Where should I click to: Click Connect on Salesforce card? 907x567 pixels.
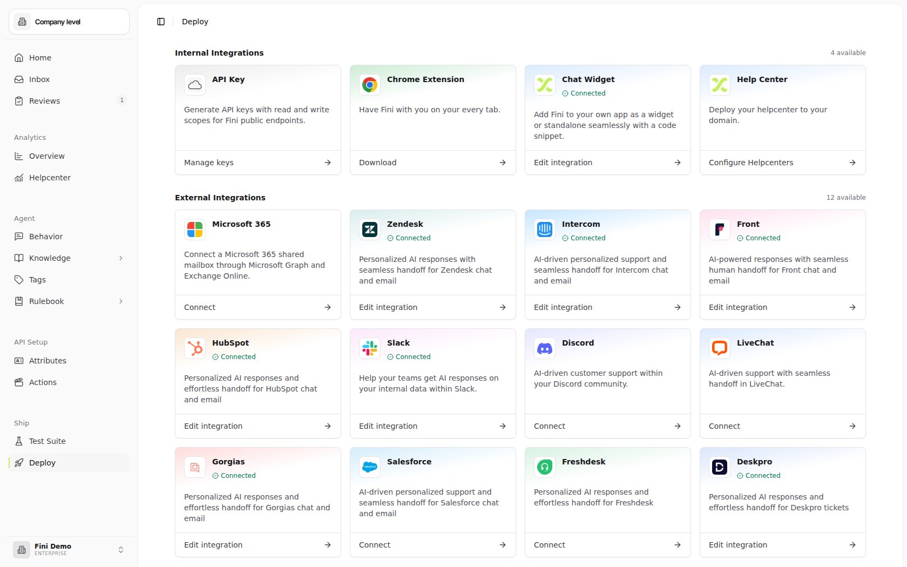click(433, 545)
